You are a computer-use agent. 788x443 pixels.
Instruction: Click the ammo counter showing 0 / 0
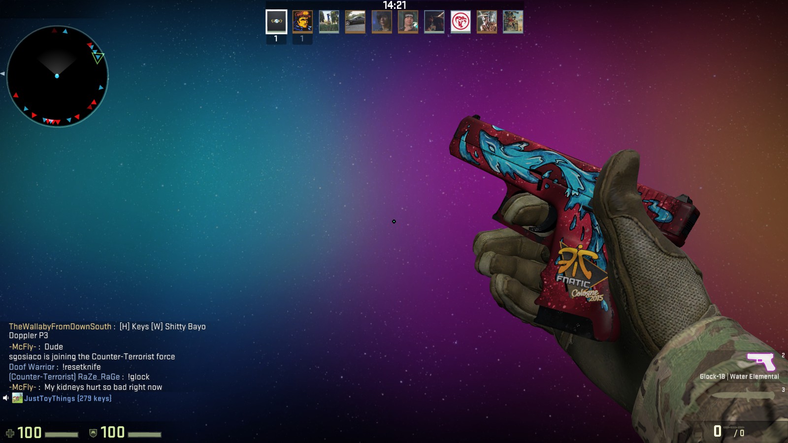pos(729,432)
